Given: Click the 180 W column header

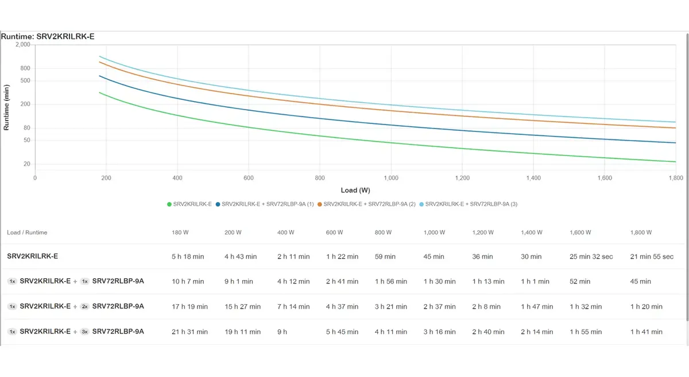Looking at the screenshot, I should tap(180, 232).
